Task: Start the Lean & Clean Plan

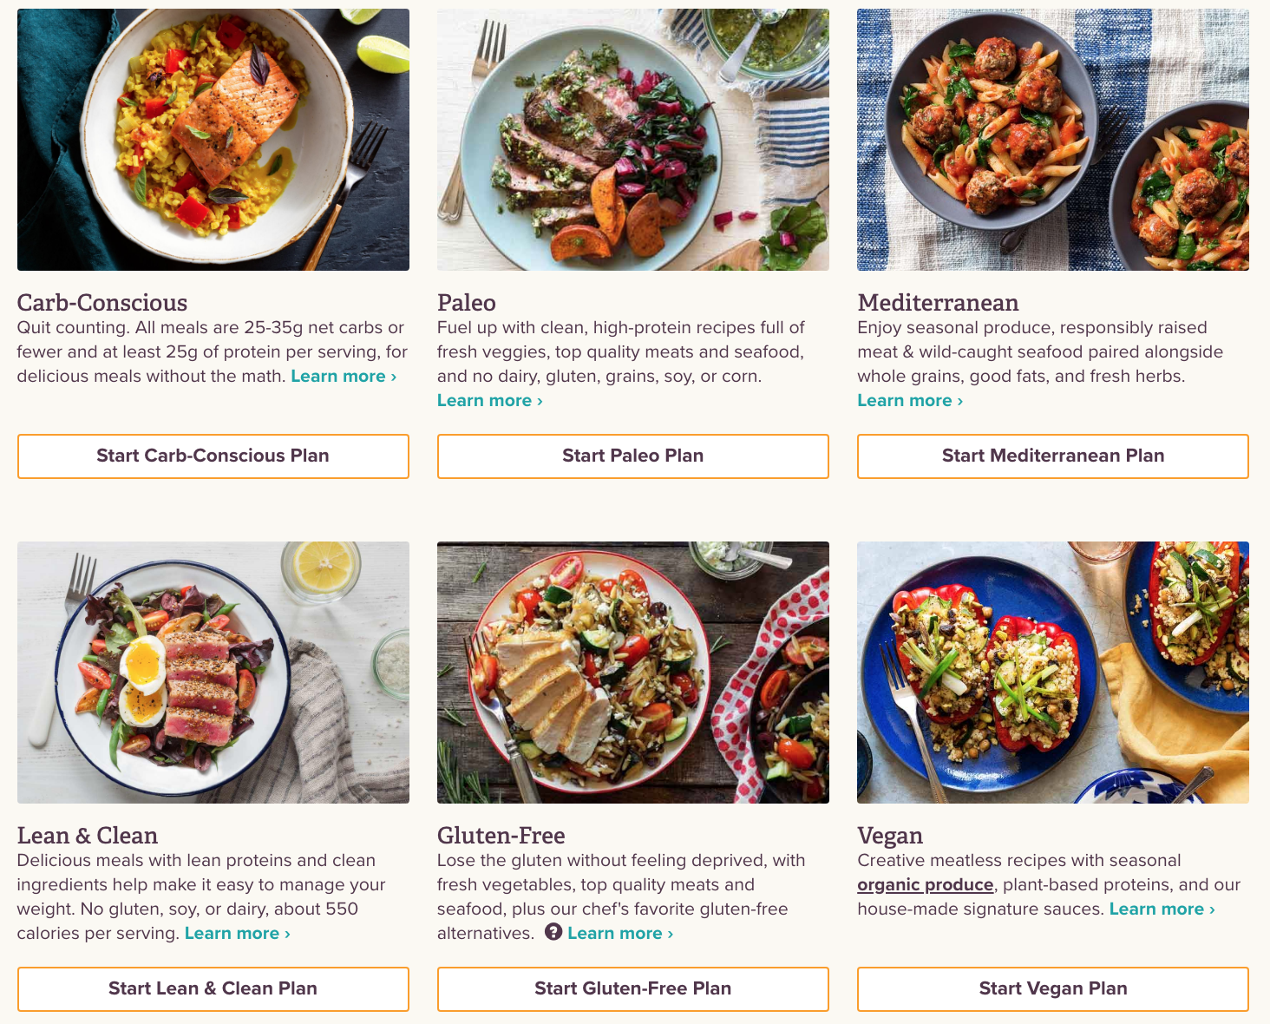Action: coord(213,989)
